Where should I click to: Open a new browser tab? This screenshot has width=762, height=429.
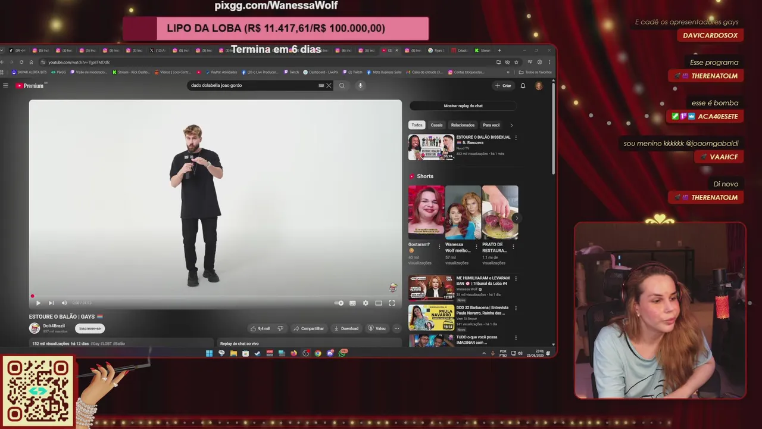(x=499, y=50)
